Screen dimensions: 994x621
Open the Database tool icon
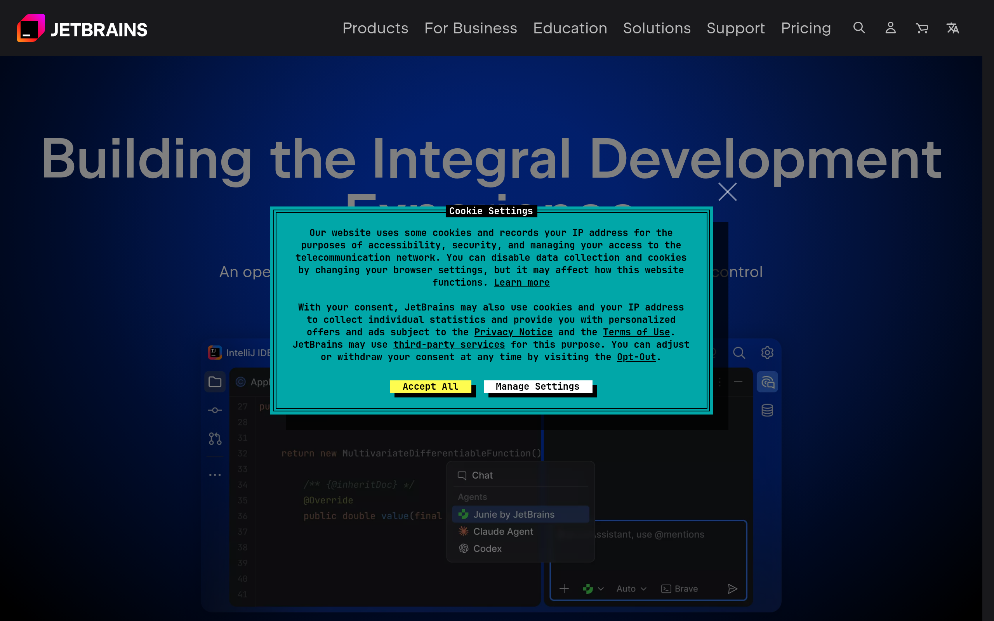[x=767, y=410]
